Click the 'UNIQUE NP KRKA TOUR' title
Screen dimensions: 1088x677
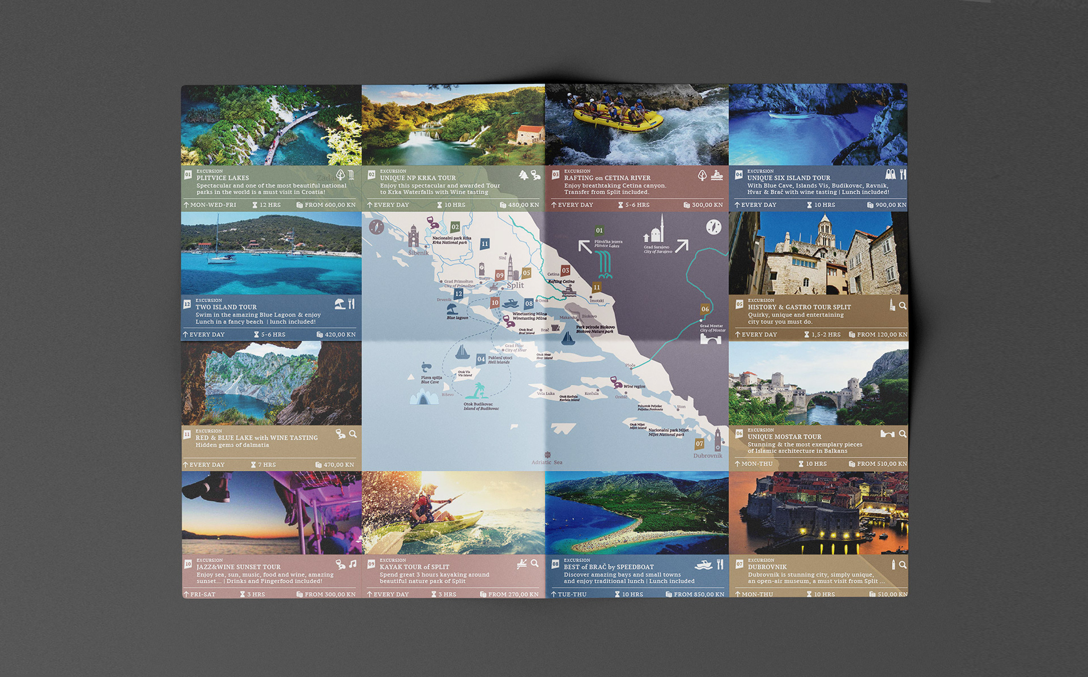point(418,178)
